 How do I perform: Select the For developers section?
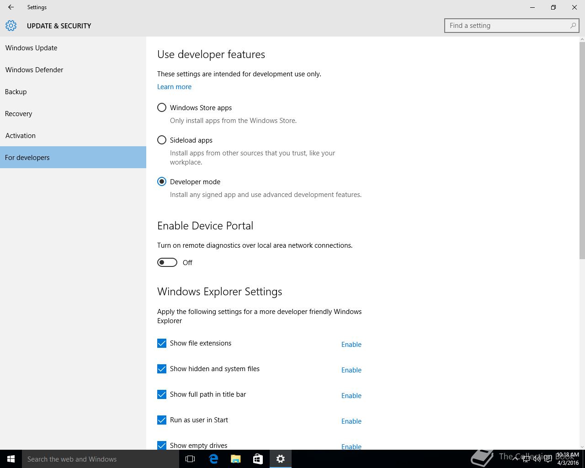click(73, 157)
